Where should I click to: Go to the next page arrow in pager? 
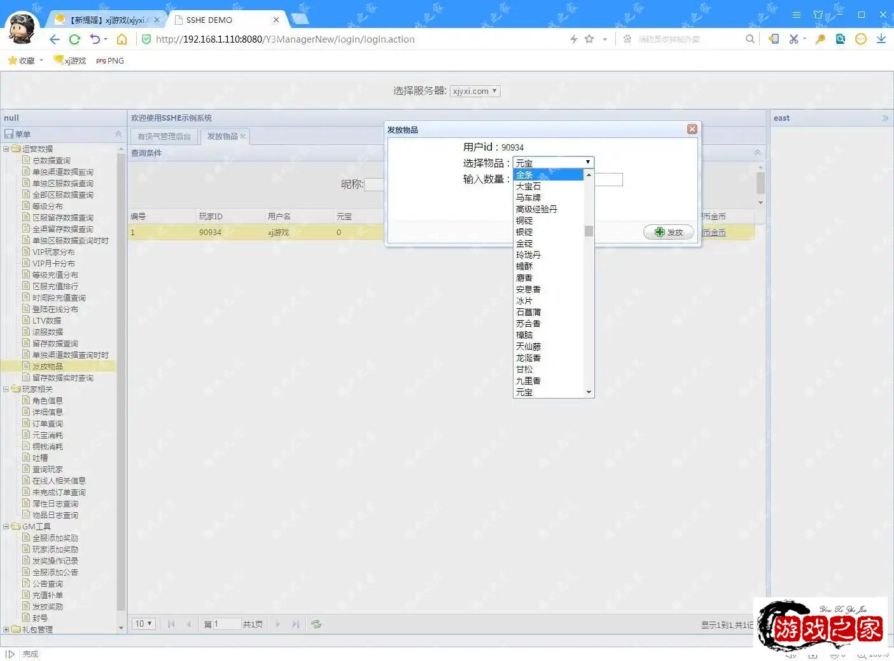point(278,624)
